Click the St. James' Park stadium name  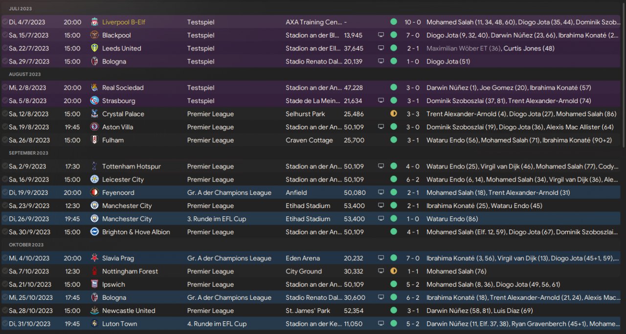coord(308,311)
